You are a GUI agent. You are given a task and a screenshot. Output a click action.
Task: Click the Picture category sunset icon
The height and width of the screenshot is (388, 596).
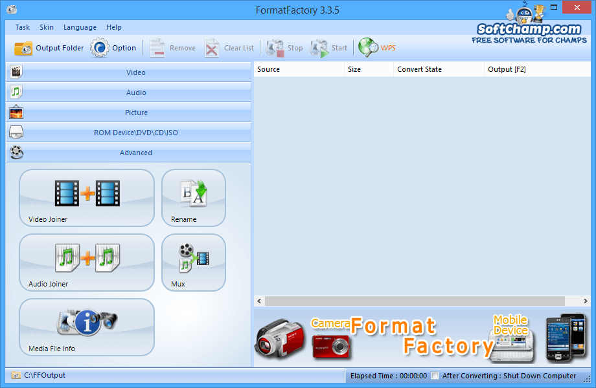coord(16,112)
